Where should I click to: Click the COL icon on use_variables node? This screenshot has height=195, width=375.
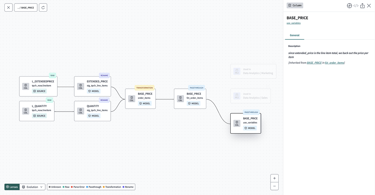pyautogui.click(x=237, y=123)
